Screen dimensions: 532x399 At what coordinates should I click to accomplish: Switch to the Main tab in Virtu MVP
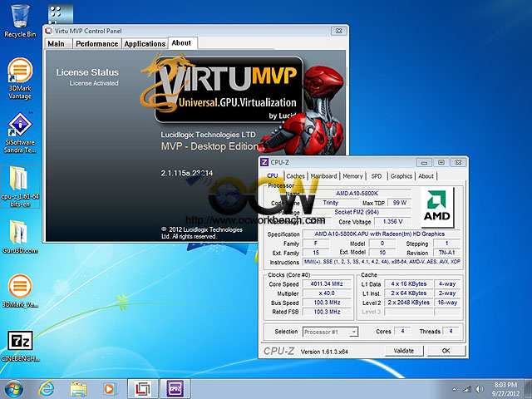click(57, 44)
